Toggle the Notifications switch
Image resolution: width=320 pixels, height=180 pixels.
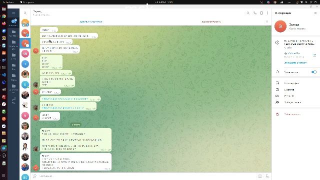314,72
